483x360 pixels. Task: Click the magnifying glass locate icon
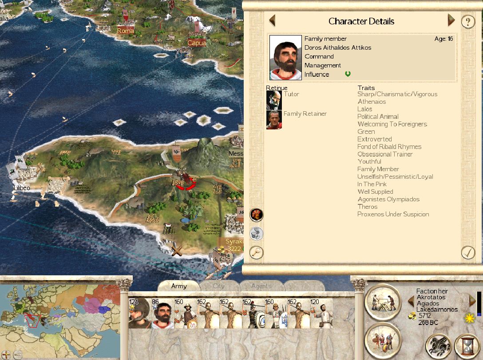click(256, 253)
